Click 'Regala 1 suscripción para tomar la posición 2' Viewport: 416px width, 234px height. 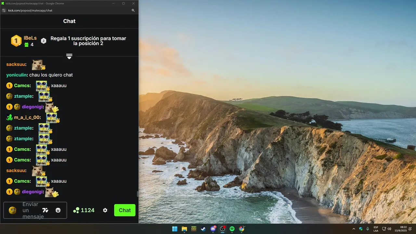click(88, 41)
